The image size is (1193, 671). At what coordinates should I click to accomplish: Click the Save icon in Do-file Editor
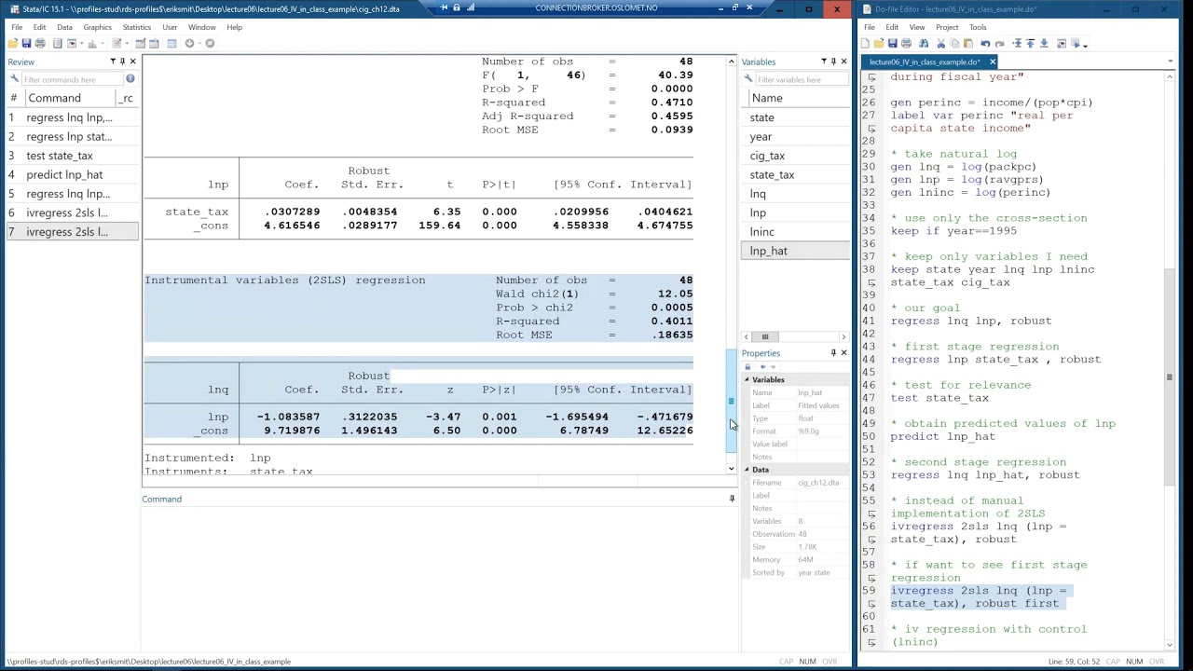892,43
